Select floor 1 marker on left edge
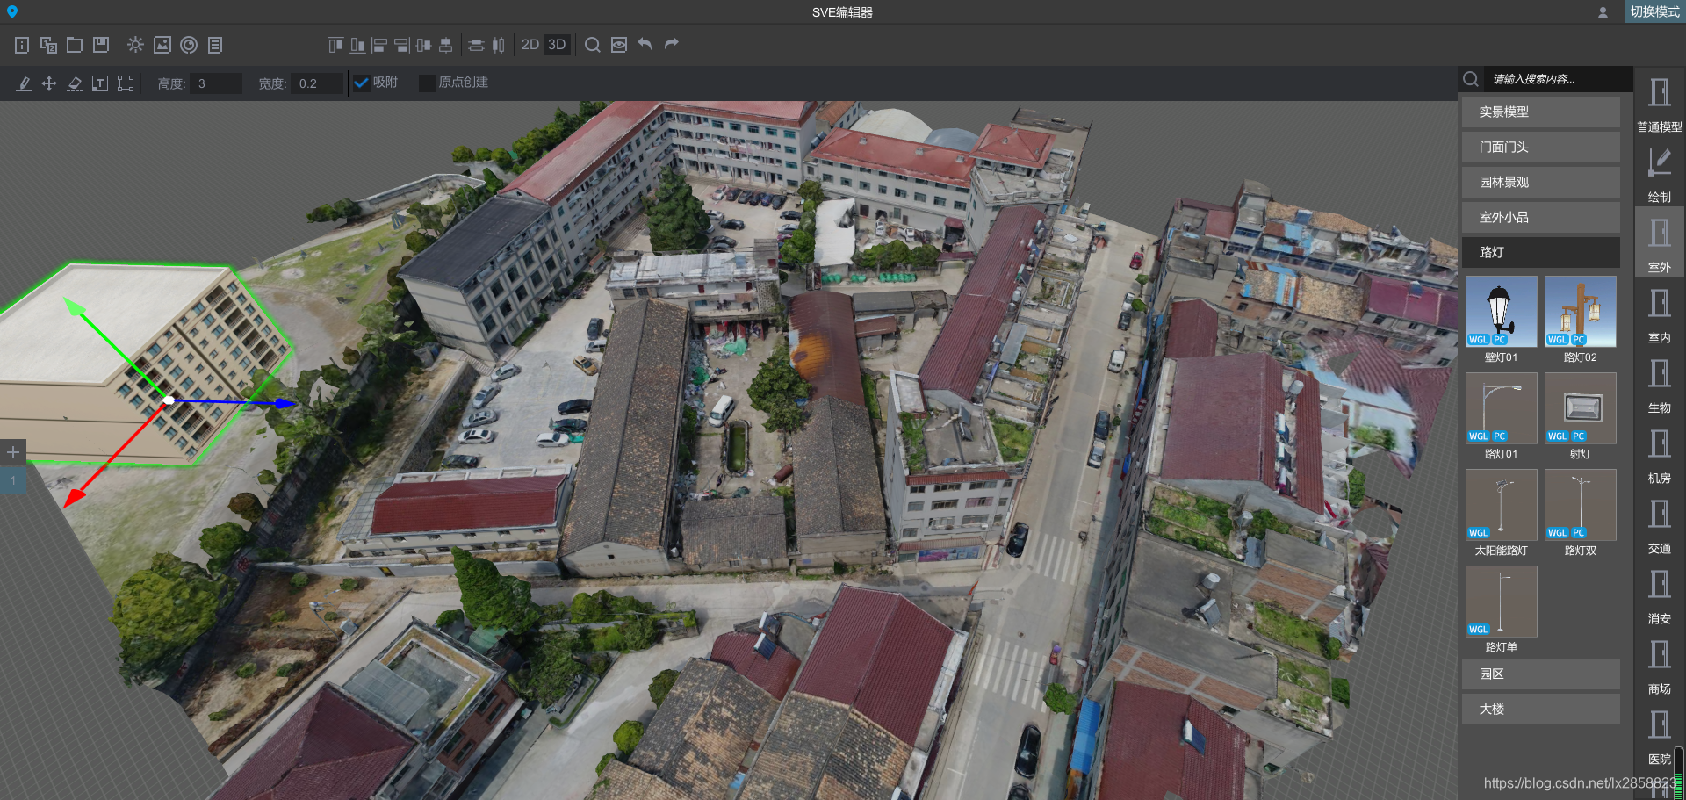Screen dimensions: 1686x800 coord(13,480)
